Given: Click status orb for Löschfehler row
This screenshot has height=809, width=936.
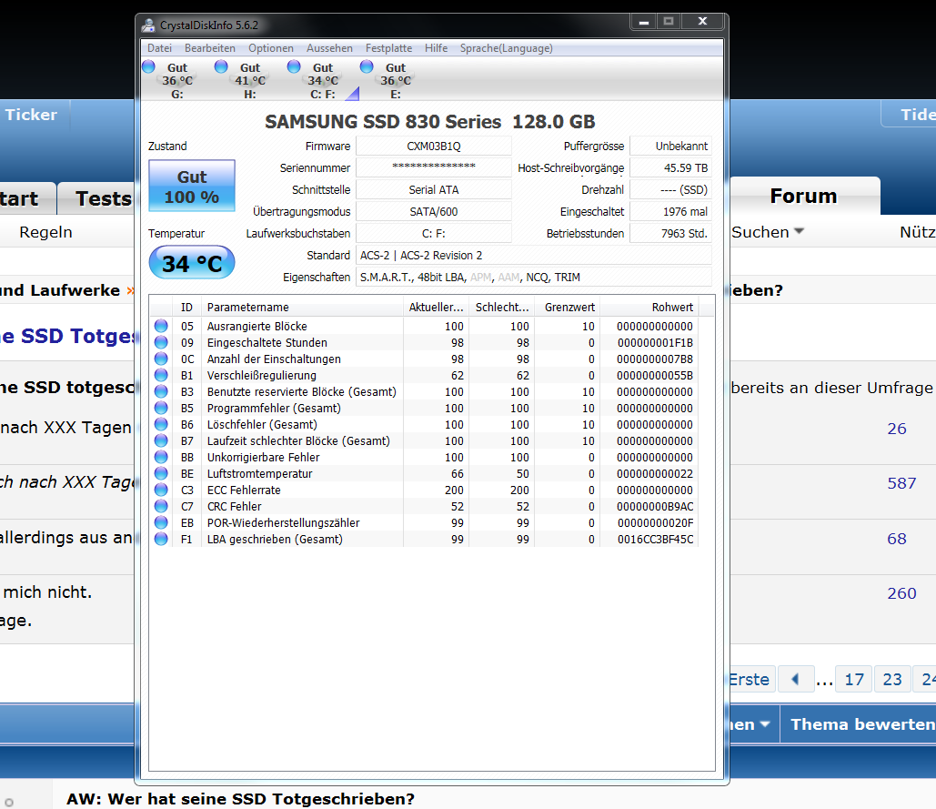Looking at the screenshot, I should (x=161, y=424).
